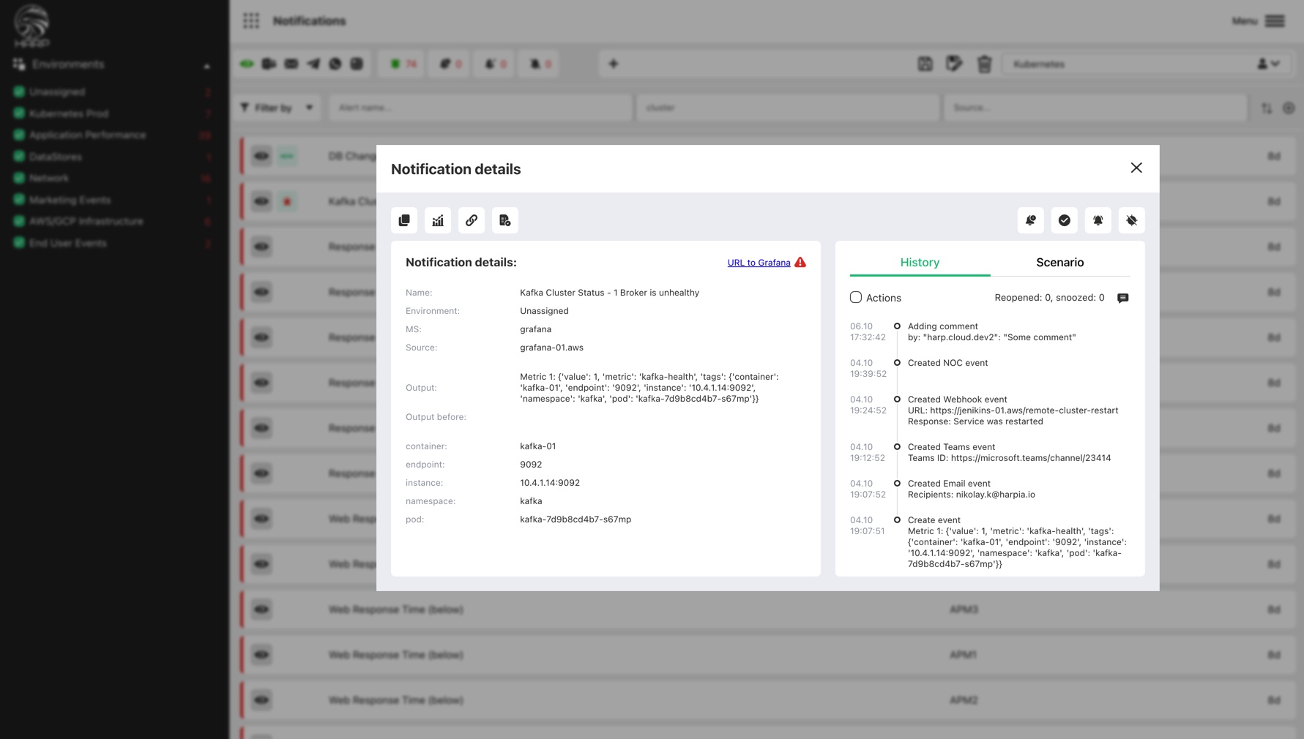The height and width of the screenshot is (739, 1304).
Task: Click the Adding comment timeline marker
Action: click(897, 326)
